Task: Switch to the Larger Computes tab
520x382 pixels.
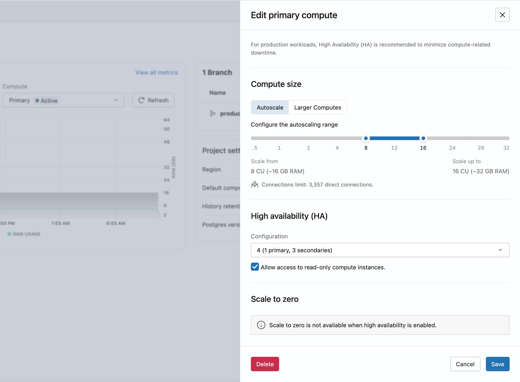Action: point(318,107)
